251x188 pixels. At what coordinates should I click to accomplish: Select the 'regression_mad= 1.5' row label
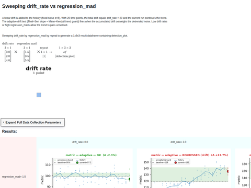(14, 177)
